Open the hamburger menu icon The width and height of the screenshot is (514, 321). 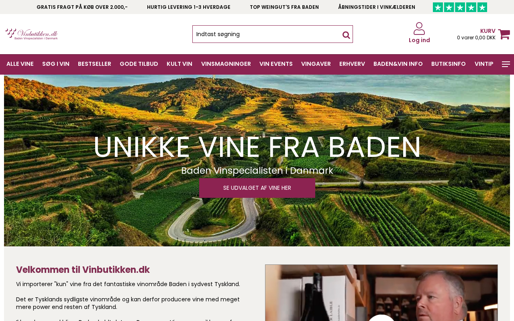click(506, 64)
